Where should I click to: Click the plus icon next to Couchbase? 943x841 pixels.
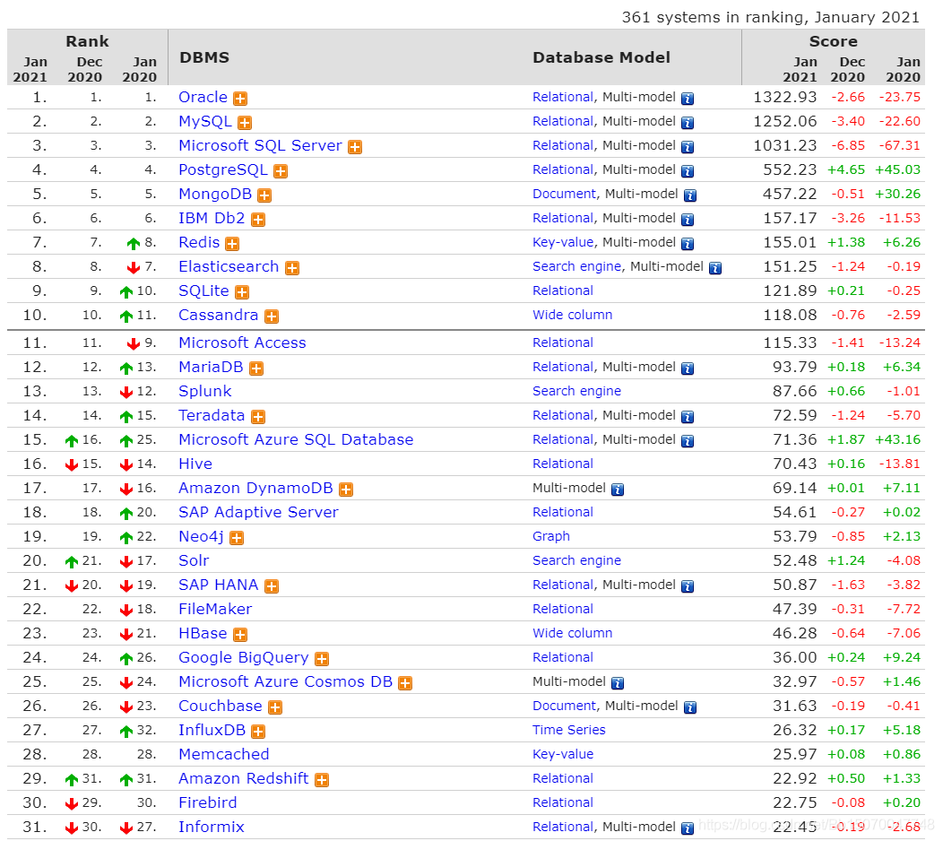click(x=275, y=707)
